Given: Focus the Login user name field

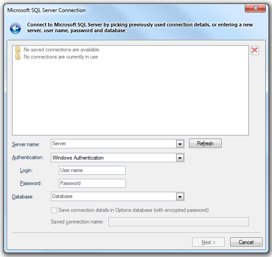Looking at the screenshot, I should [92, 170].
